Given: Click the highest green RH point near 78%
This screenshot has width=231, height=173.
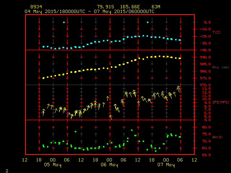Looking at the screenshot, I should 132,130.
